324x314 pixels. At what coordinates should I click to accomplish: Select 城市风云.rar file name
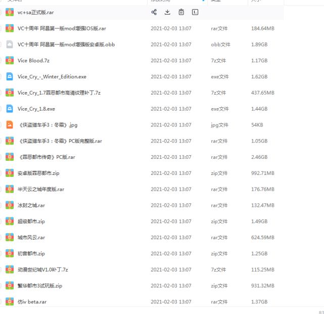[31, 238]
